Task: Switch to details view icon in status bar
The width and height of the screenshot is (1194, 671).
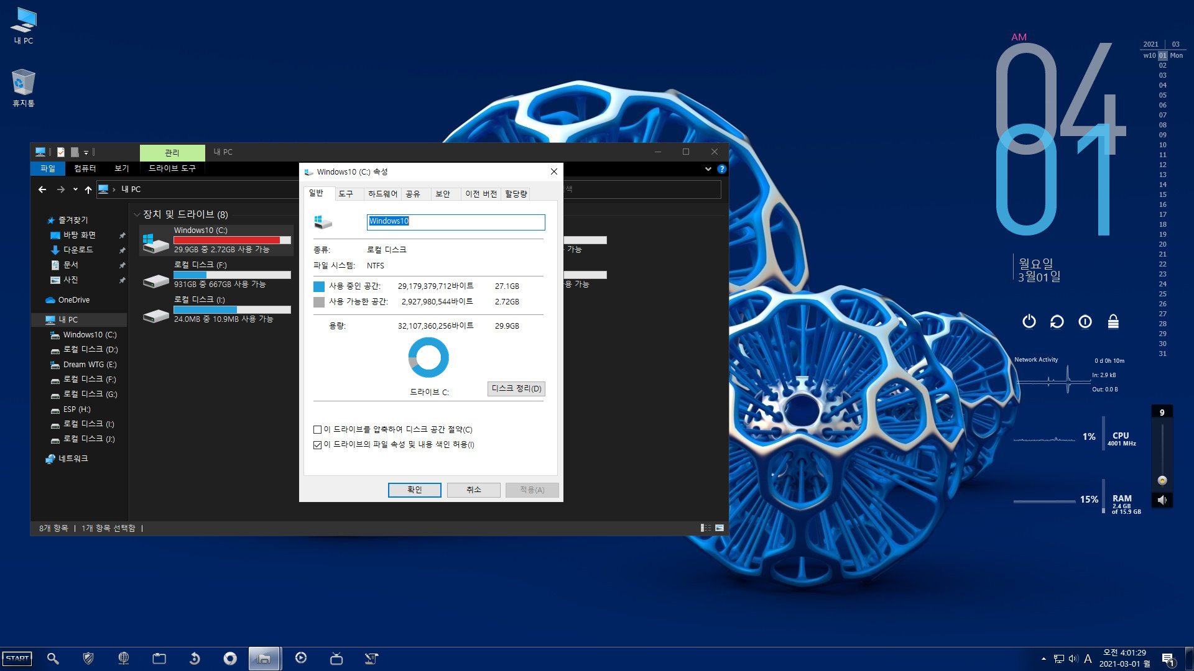Action: pos(705,528)
